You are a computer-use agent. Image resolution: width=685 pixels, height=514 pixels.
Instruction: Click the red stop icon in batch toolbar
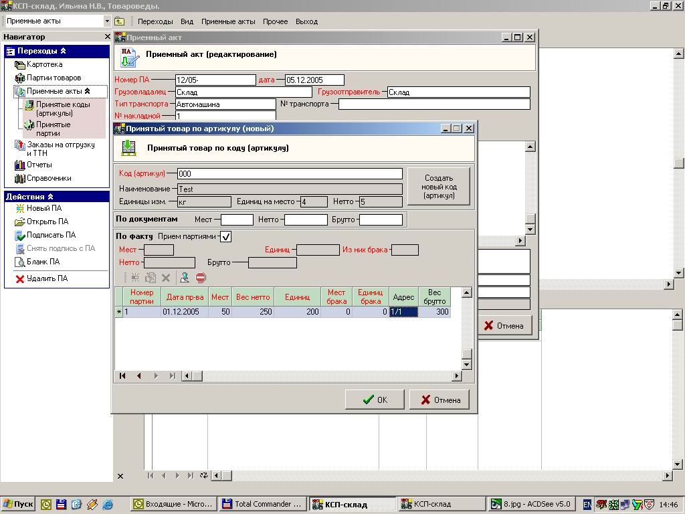point(201,278)
